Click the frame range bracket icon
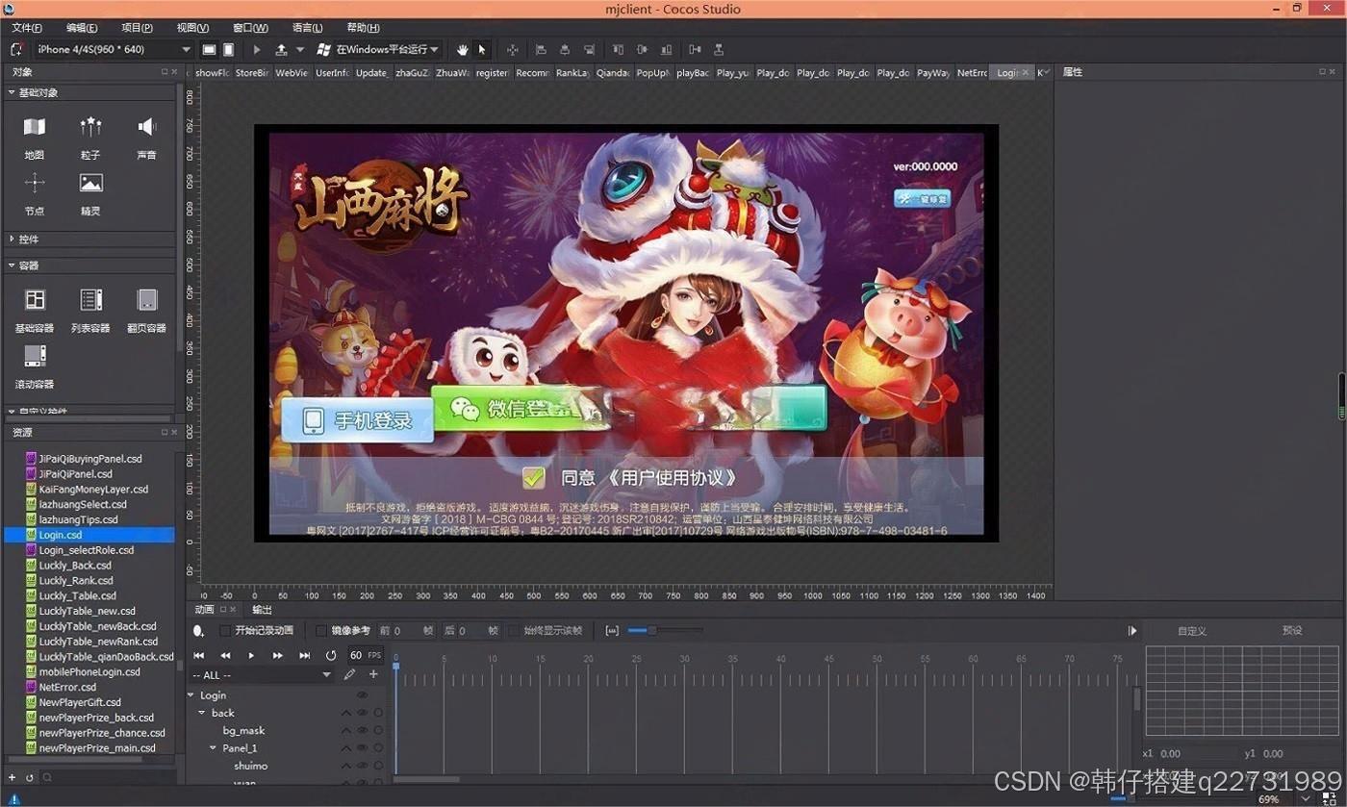Screen dimensions: 1347x807 [x=612, y=631]
